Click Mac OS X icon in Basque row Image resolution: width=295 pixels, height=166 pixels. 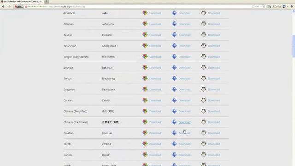[174, 35]
